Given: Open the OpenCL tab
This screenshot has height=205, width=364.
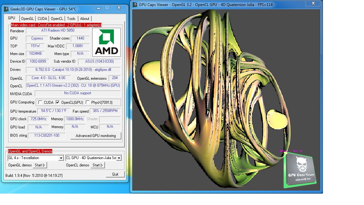Looking at the screenshot, I should tap(57, 19).
